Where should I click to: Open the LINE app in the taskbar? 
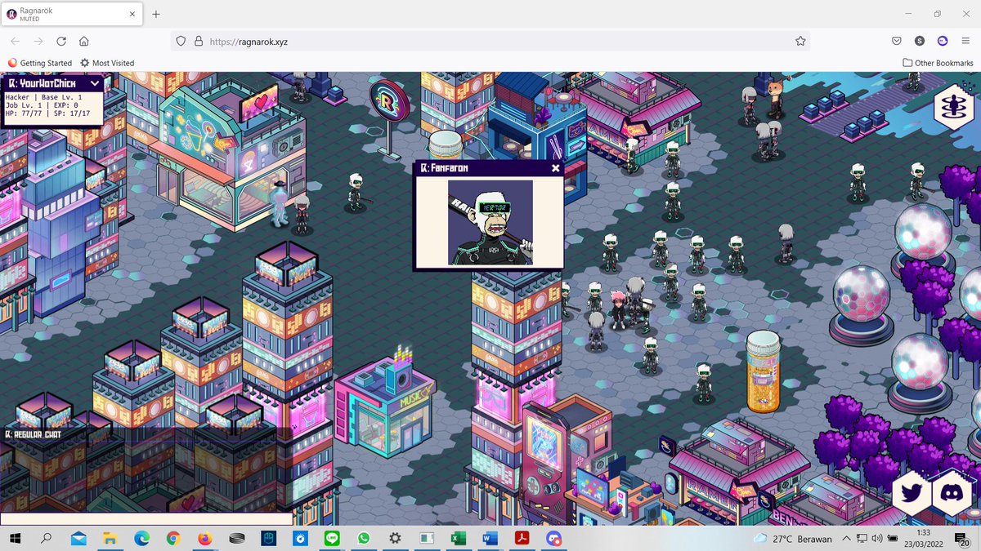pos(332,539)
